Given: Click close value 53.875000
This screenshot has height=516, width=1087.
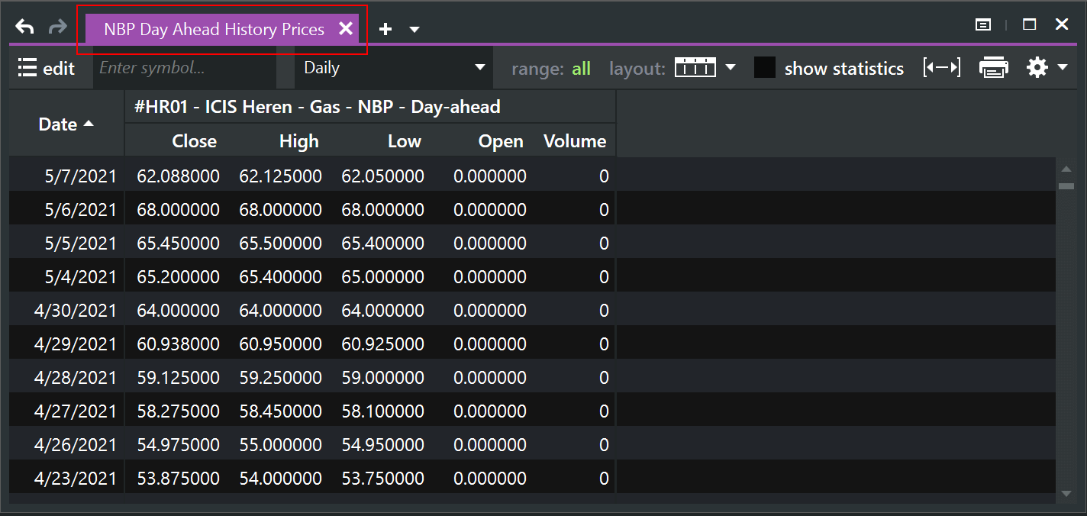Looking at the screenshot, I should pos(178,479).
